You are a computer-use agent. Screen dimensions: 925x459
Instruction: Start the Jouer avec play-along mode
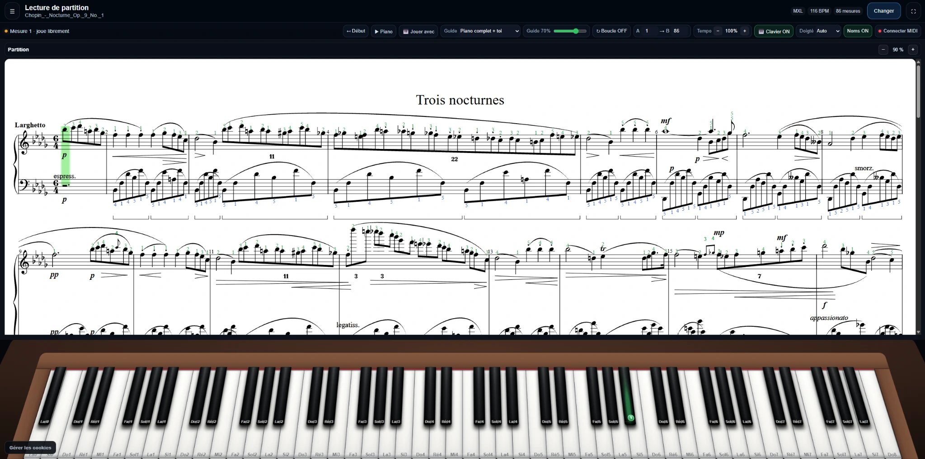pyautogui.click(x=418, y=31)
